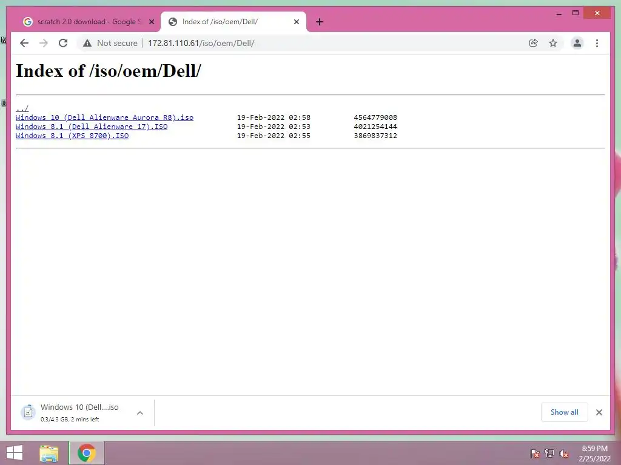Image resolution: width=621 pixels, height=465 pixels.
Task: Click the size value 4564779008
Action: [x=375, y=117]
